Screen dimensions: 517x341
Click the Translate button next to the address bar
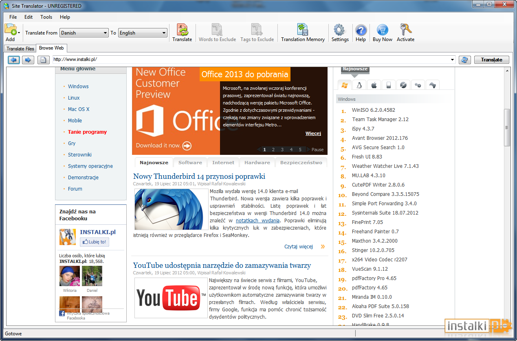(491, 60)
